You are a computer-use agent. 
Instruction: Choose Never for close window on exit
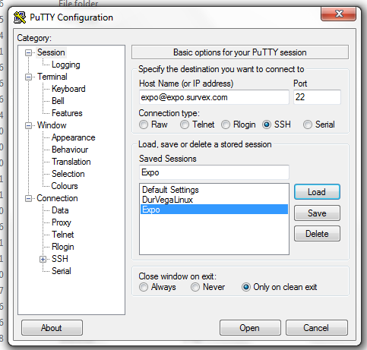(195, 287)
